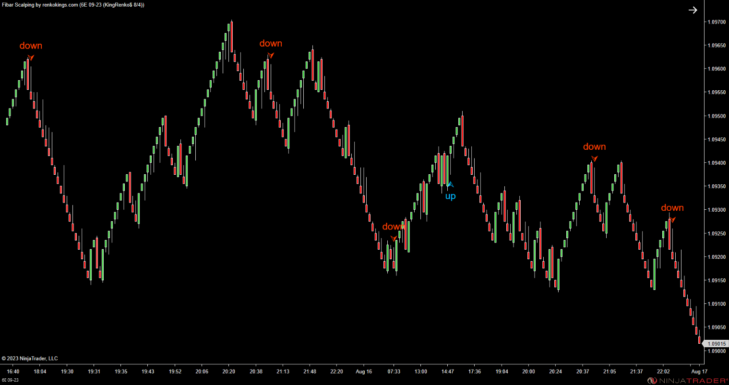Select the 'down' arrow near the 20:37 swing high
The width and height of the screenshot is (729, 385).
[x=594, y=158]
